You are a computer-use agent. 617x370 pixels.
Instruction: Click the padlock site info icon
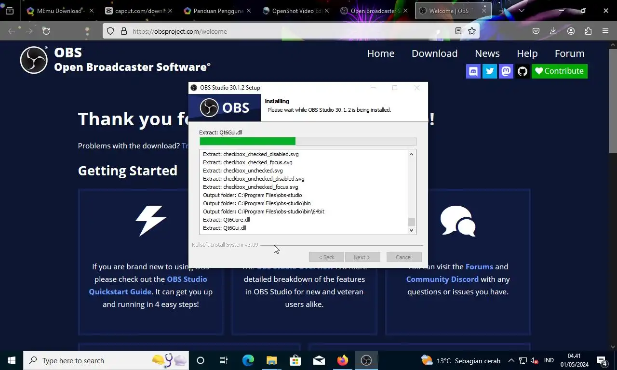point(124,31)
